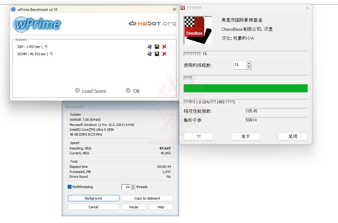Click the ChessBase logo image

tap(198, 30)
